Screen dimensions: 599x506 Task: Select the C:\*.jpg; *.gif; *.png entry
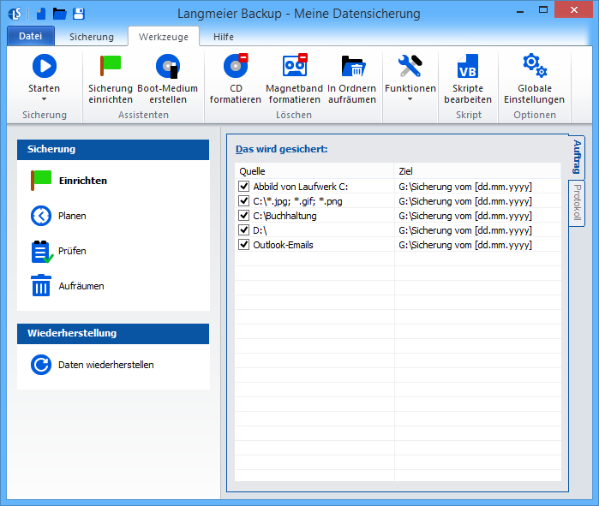click(x=297, y=201)
